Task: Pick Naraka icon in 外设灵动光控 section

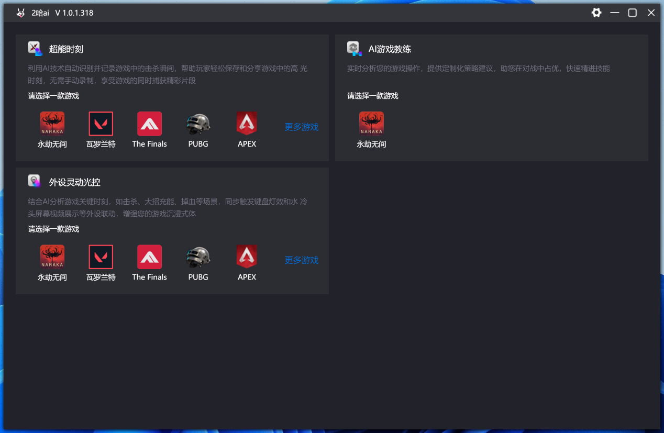Action: click(52, 257)
